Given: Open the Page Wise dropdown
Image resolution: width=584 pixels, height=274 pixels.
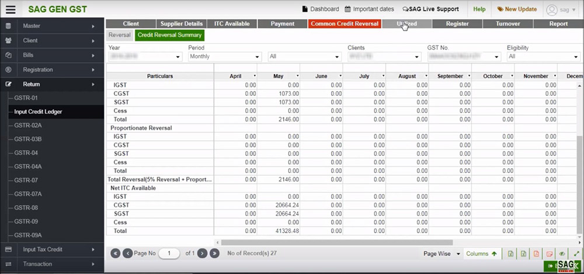Looking at the screenshot, I should 442,254.
